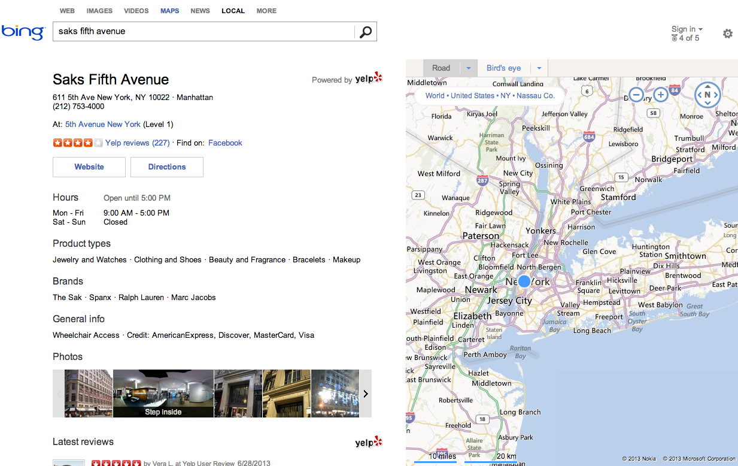Viewport: 738px width, 466px height.
Task: Click the Website button
Action: [89, 167]
